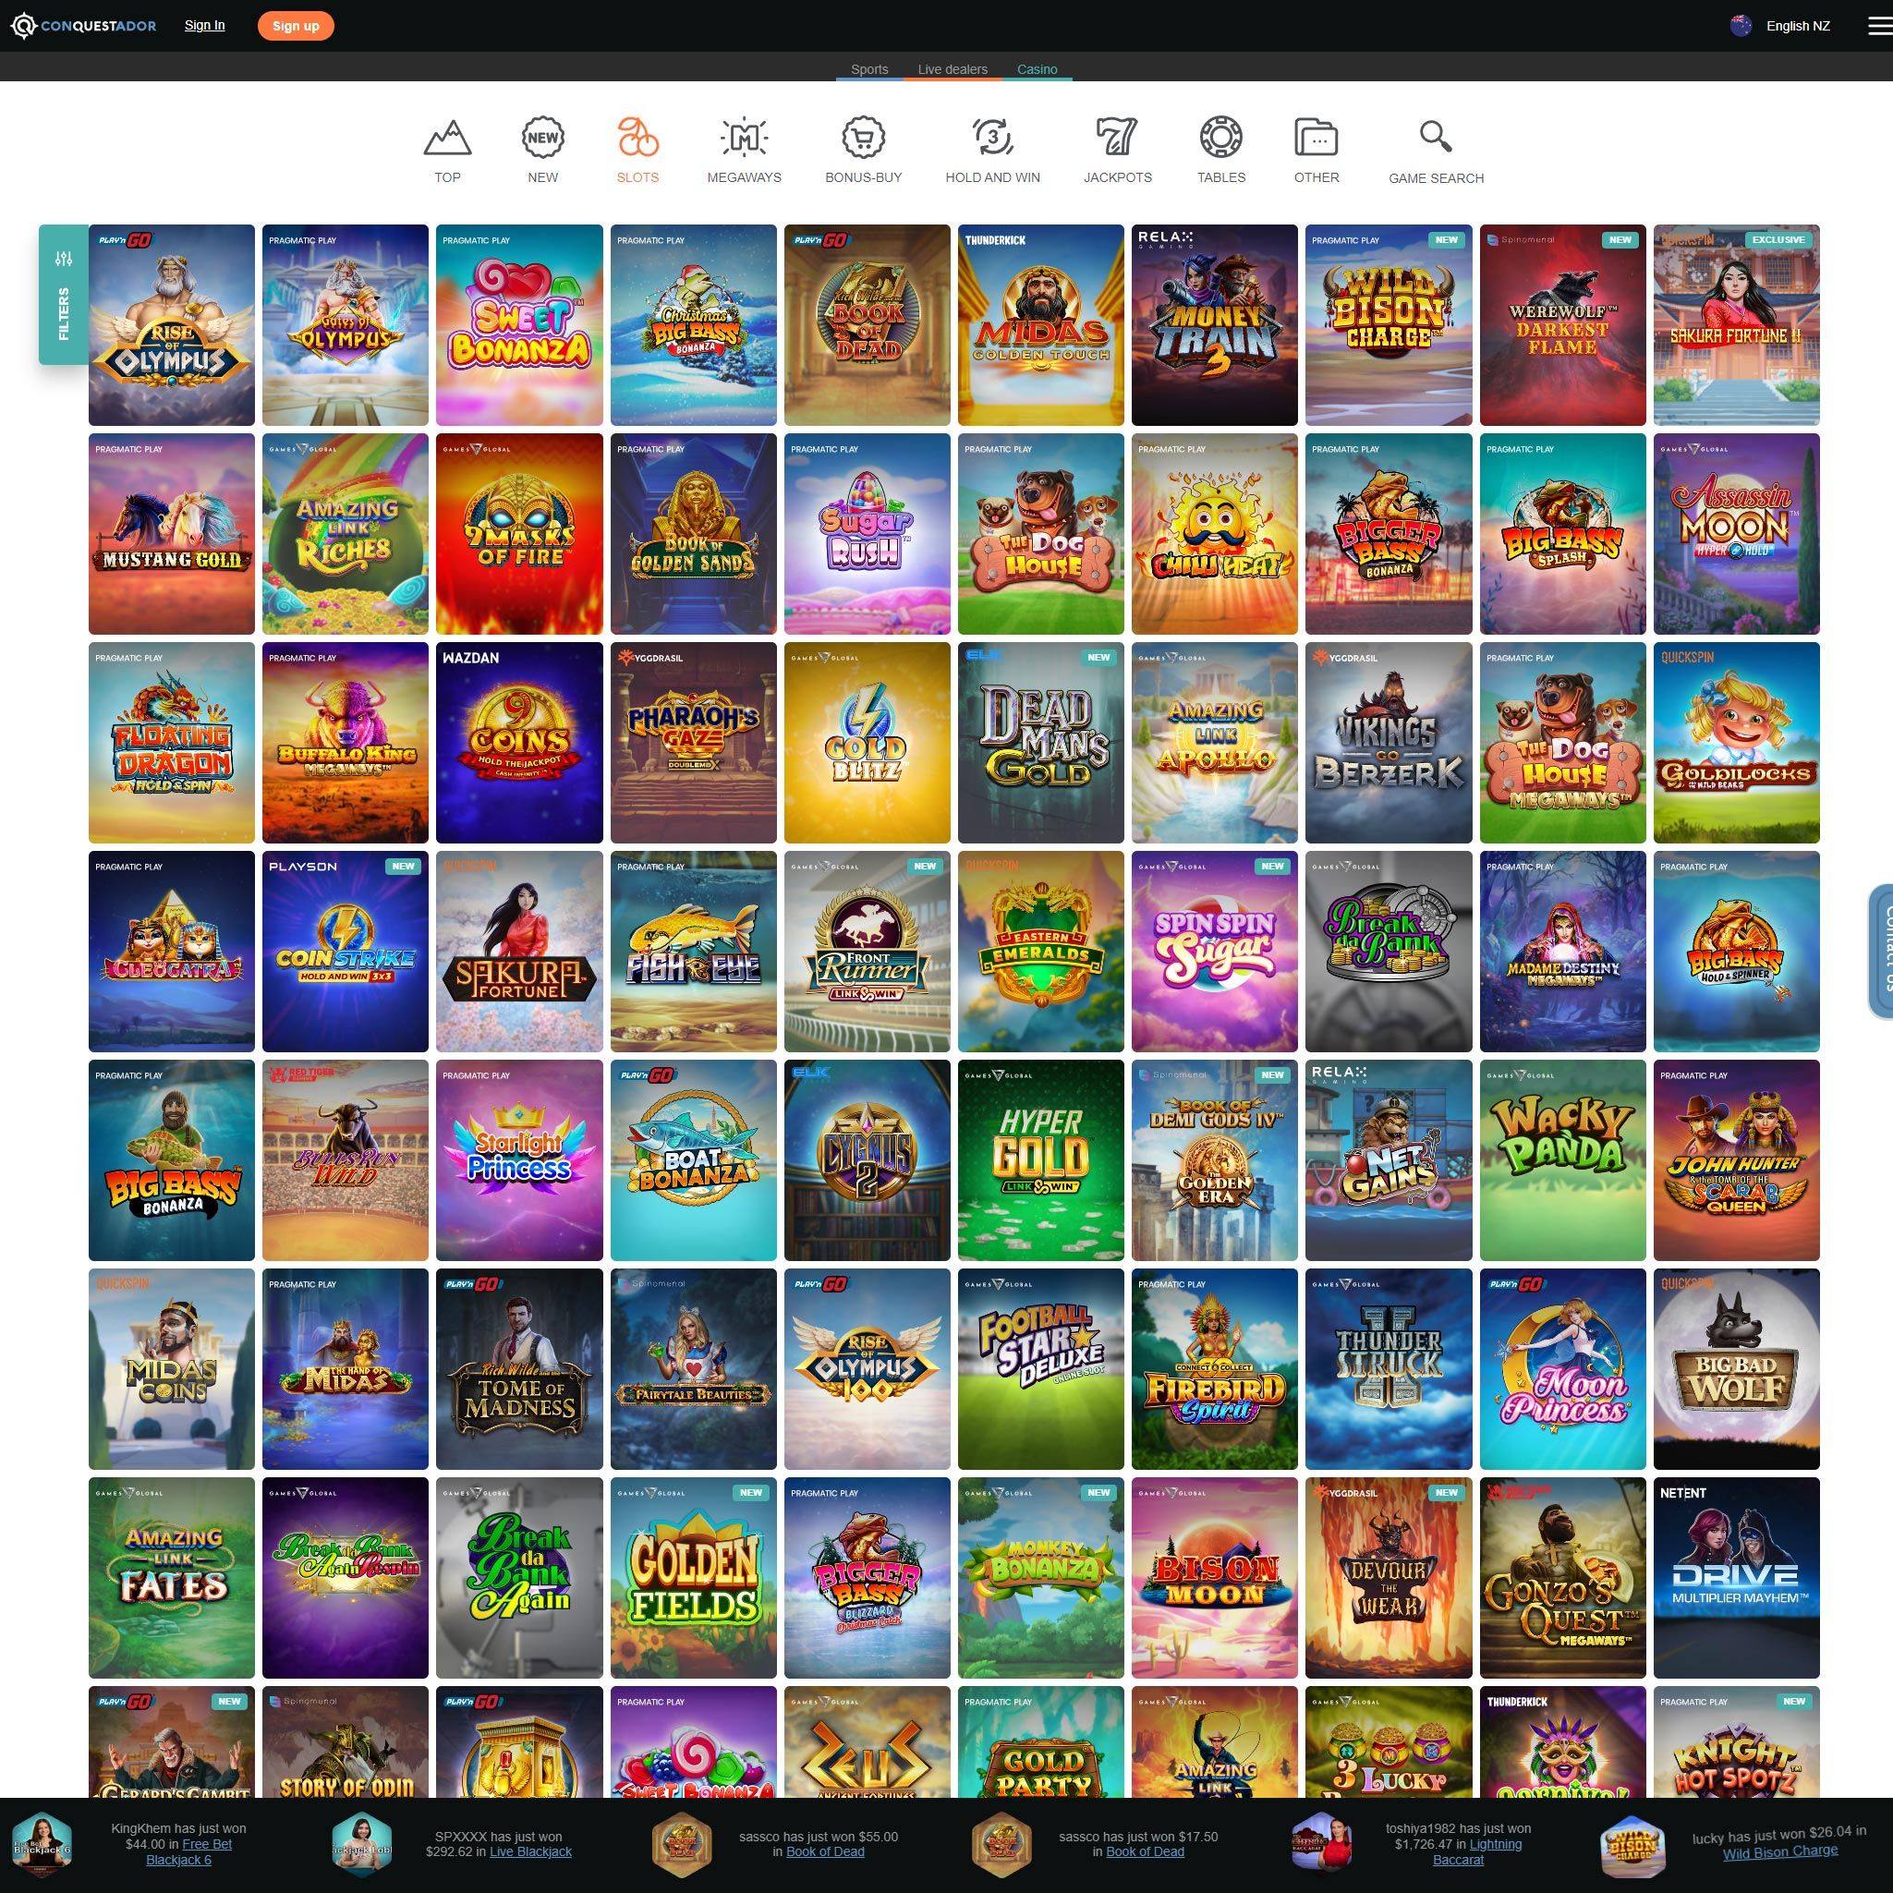Expand the Filters side panel
The width and height of the screenshot is (1893, 1893).
(x=64, y=294)
